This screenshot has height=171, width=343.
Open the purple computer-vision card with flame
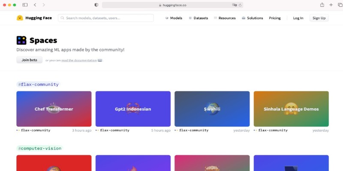[133, 163]
